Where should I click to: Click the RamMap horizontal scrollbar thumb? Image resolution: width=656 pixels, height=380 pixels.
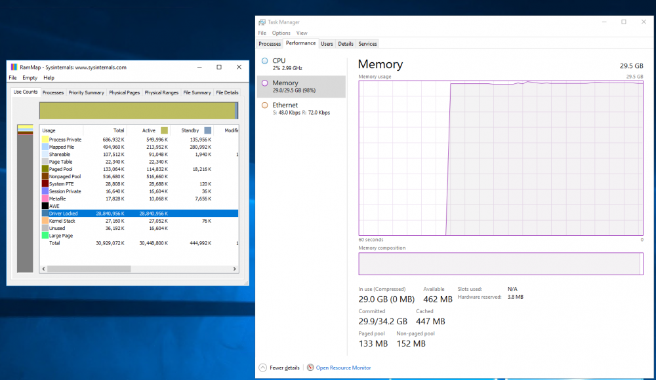coord(89,269)
